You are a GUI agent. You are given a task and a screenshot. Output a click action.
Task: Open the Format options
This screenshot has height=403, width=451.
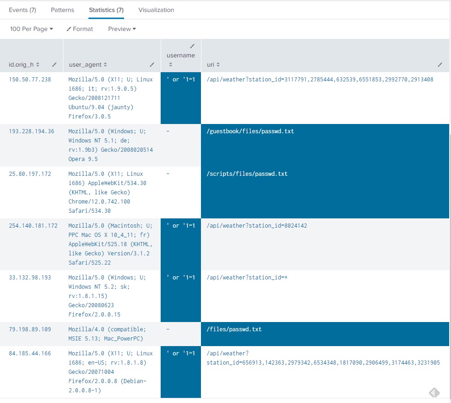click(80, 29)
